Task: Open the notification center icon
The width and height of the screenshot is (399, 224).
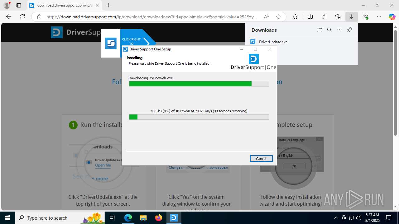Action: coord(389,218)
